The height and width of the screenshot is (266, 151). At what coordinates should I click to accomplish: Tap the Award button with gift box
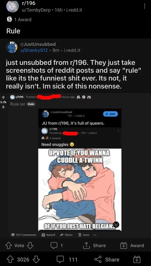coord(132,245)
